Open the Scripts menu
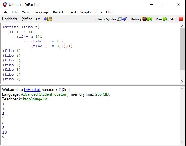Image resolution: width=186 pixels, height=146 pixels. [x=85, y=12]
